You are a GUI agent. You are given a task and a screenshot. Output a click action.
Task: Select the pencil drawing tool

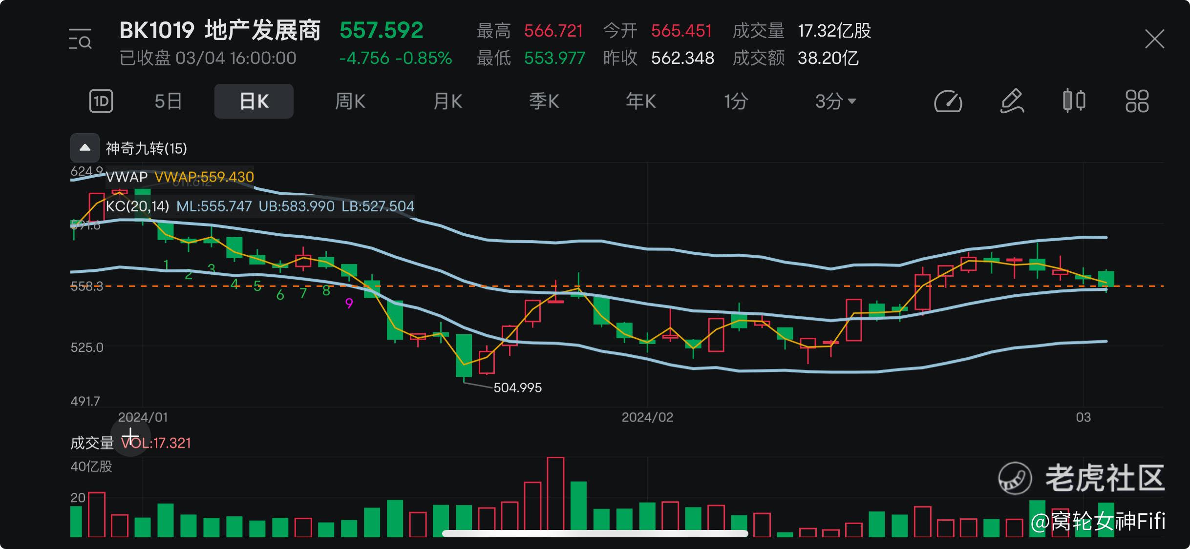click(1012, 102)
